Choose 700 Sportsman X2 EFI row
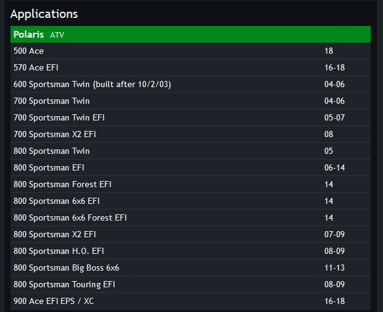 coord(190,134)
